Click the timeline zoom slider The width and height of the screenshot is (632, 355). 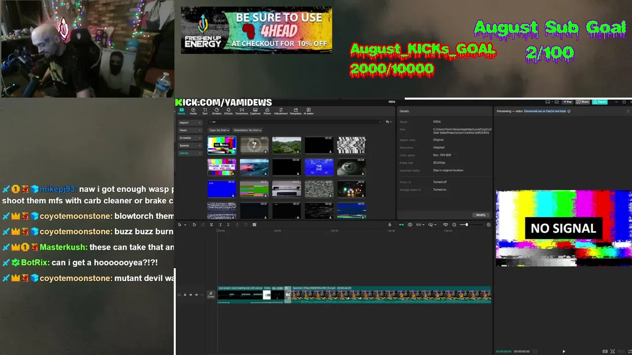tap(472, 225)
